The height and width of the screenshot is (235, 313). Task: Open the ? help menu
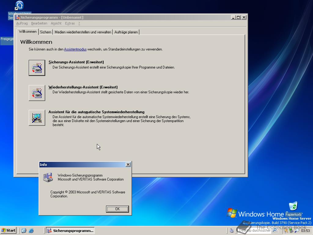[79, 23]
